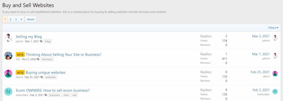The height and width of the screenshot is (101, 283).
Task: Click dtmcl's pink avatar on the left
Action: click(x=8, y=74)
